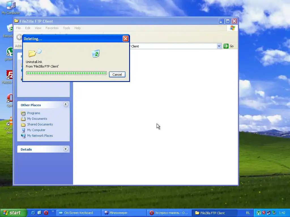This screenshot has width=290, height=217.
Task: Minimize the FileZilla FTP Client window
Action: [x=221, y=21]
